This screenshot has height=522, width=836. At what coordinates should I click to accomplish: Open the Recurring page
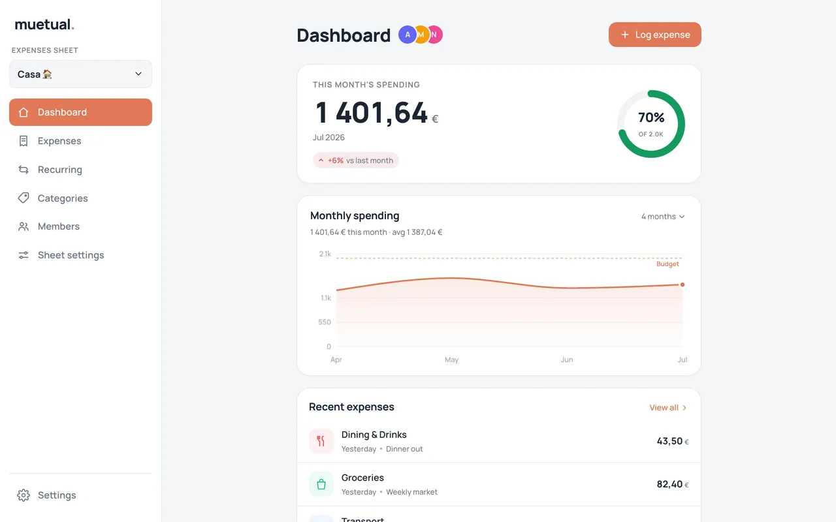tap(80, 170)
